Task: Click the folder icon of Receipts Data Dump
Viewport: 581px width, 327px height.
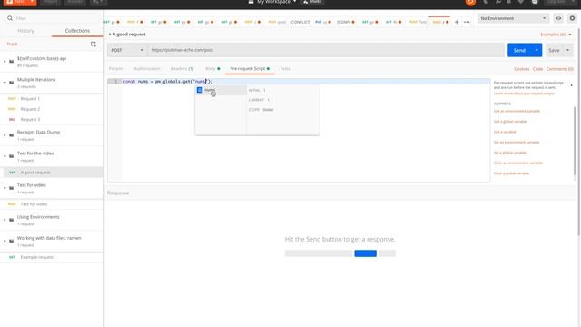Action: click(x=12, y=135)
